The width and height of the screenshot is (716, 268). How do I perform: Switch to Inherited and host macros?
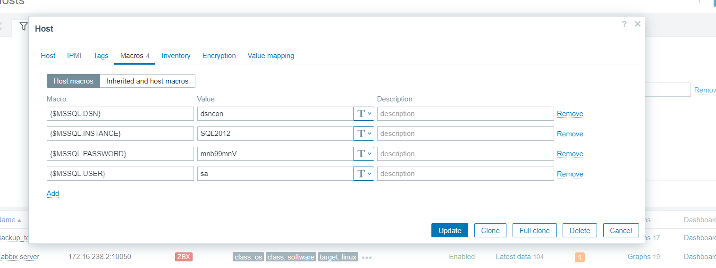[x=147, y=81]
